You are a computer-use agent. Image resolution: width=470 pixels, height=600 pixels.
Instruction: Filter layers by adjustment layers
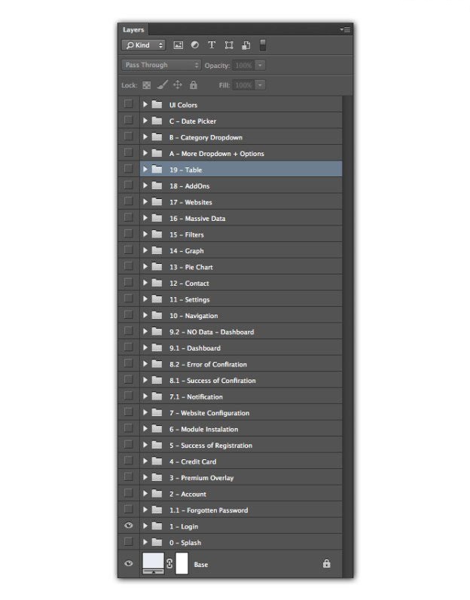(195, 45)
